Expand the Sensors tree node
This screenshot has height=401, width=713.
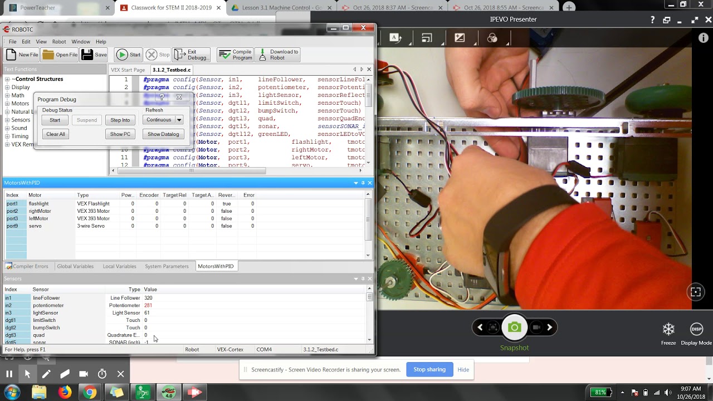[7, 120]
